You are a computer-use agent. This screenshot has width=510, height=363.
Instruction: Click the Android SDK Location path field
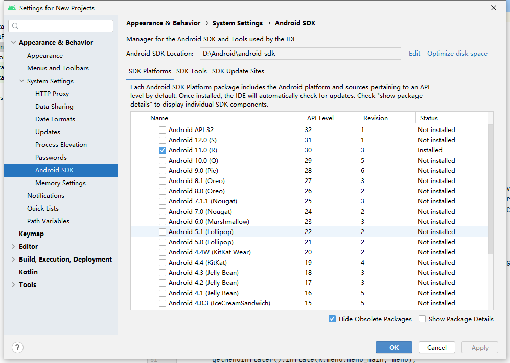pyautogui.click(x=300, y=54)
